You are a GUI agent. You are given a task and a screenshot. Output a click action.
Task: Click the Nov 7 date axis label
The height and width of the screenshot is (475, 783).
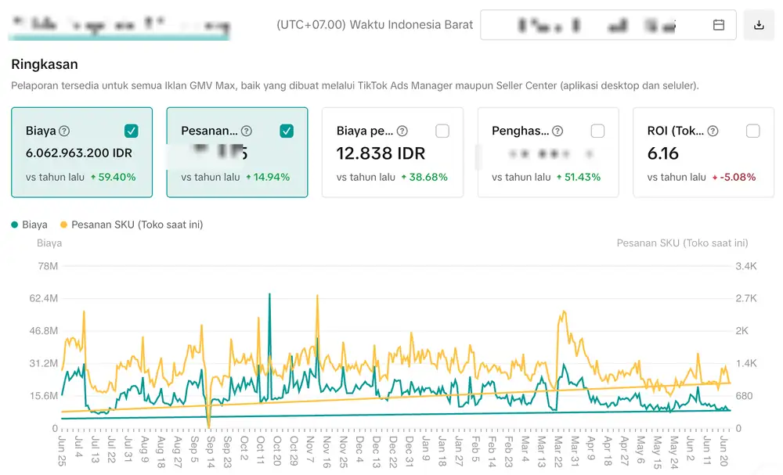[x=309, y=449]
